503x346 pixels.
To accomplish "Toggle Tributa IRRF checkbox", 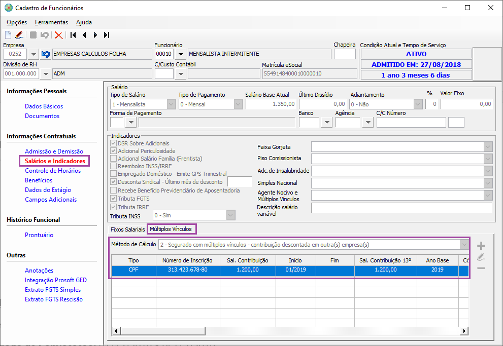I will click(113, 207).
